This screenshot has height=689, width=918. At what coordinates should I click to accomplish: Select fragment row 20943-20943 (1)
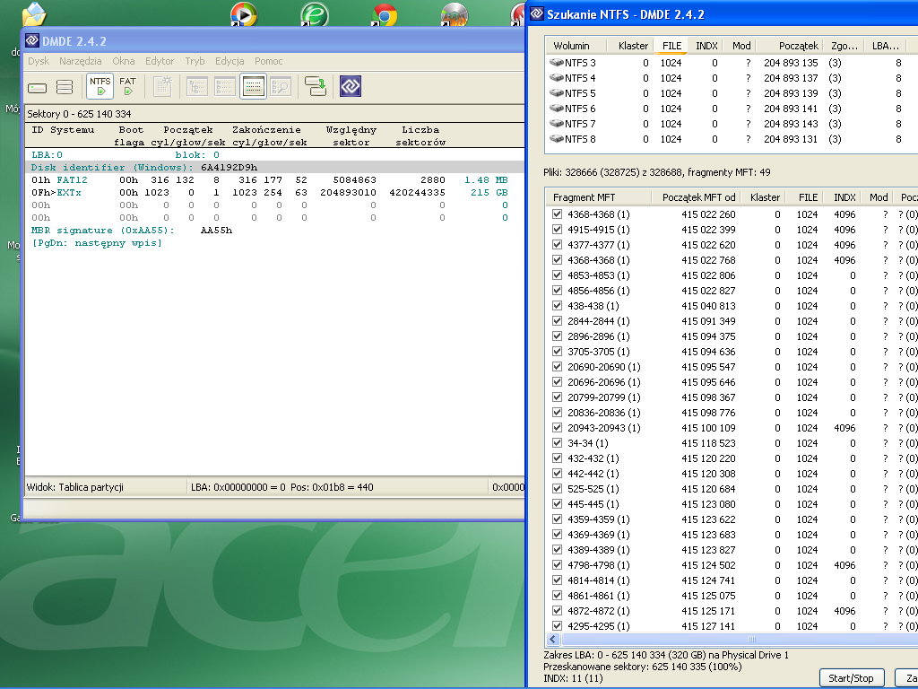point(603,428)
